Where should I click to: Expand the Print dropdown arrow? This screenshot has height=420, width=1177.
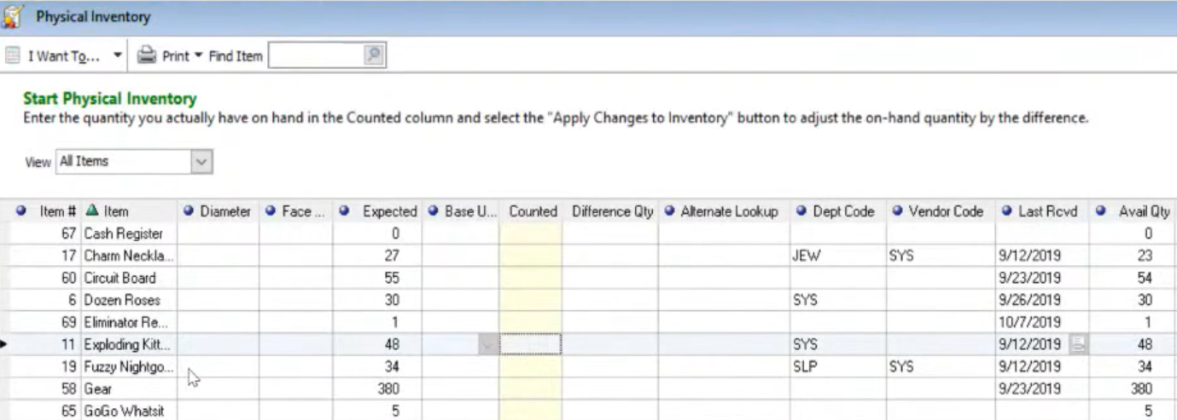point(198,55)
